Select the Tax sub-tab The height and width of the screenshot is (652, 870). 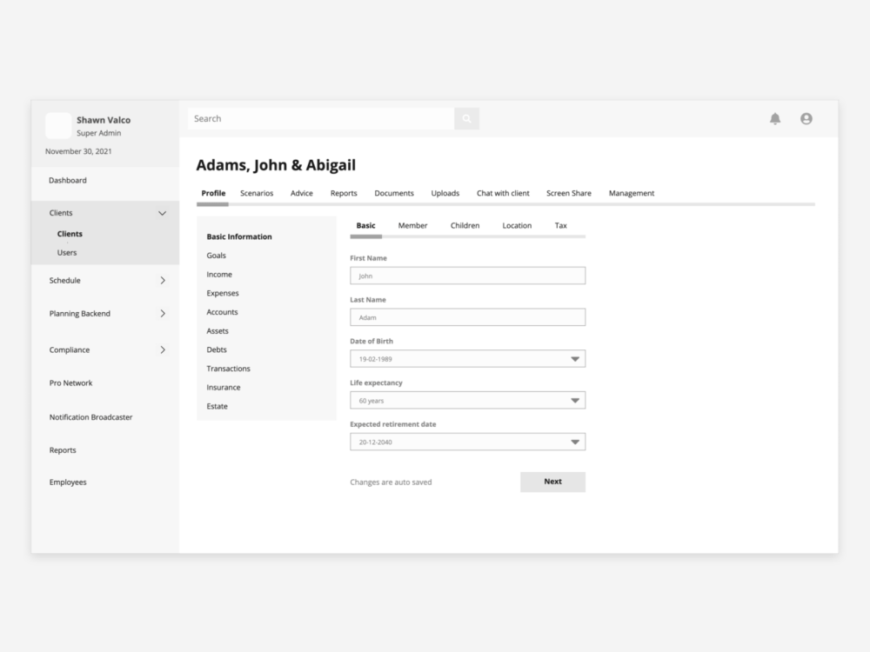(561, 226)
